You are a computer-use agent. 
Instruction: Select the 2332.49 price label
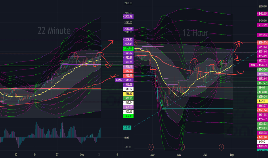[x=262, y=25]
